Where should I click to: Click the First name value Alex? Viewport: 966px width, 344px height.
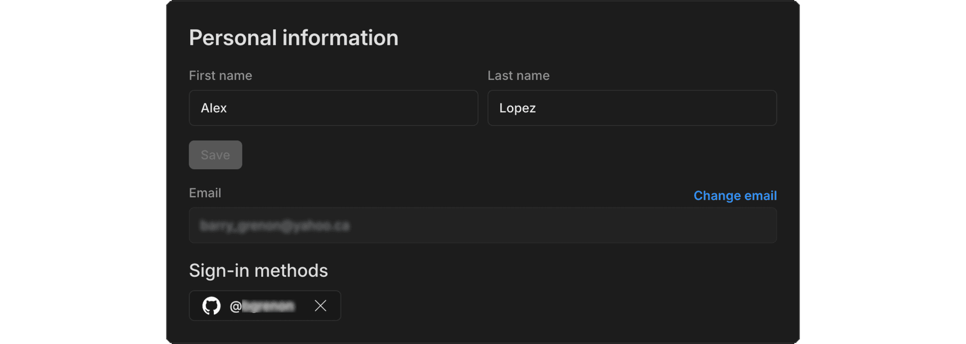point(214,108)
